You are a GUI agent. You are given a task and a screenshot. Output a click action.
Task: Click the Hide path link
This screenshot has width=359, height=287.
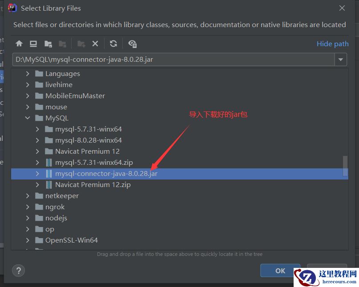pos(332,44)
